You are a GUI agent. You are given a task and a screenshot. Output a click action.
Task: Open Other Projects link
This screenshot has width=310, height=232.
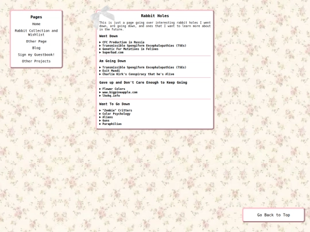pos(36,61)
